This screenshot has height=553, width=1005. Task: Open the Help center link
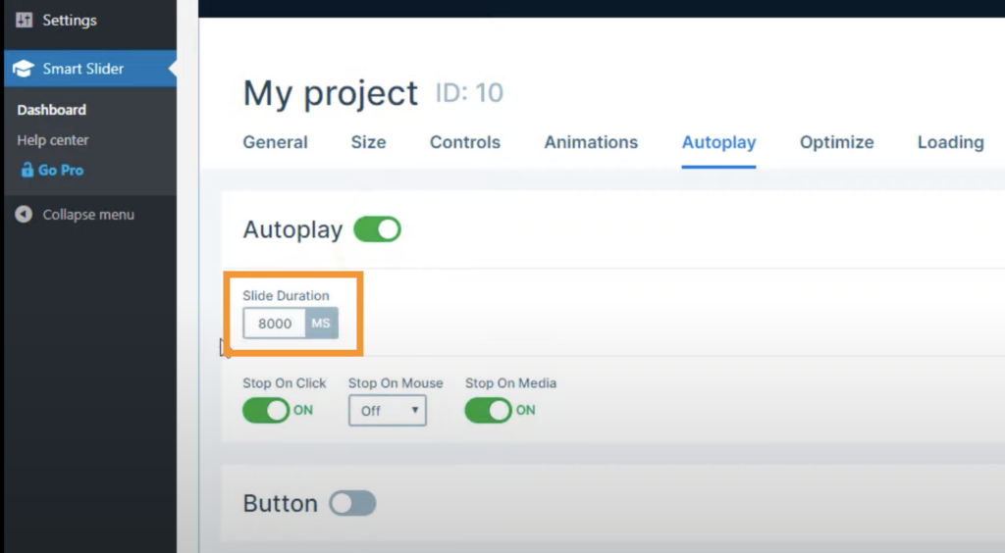point(52,140)
